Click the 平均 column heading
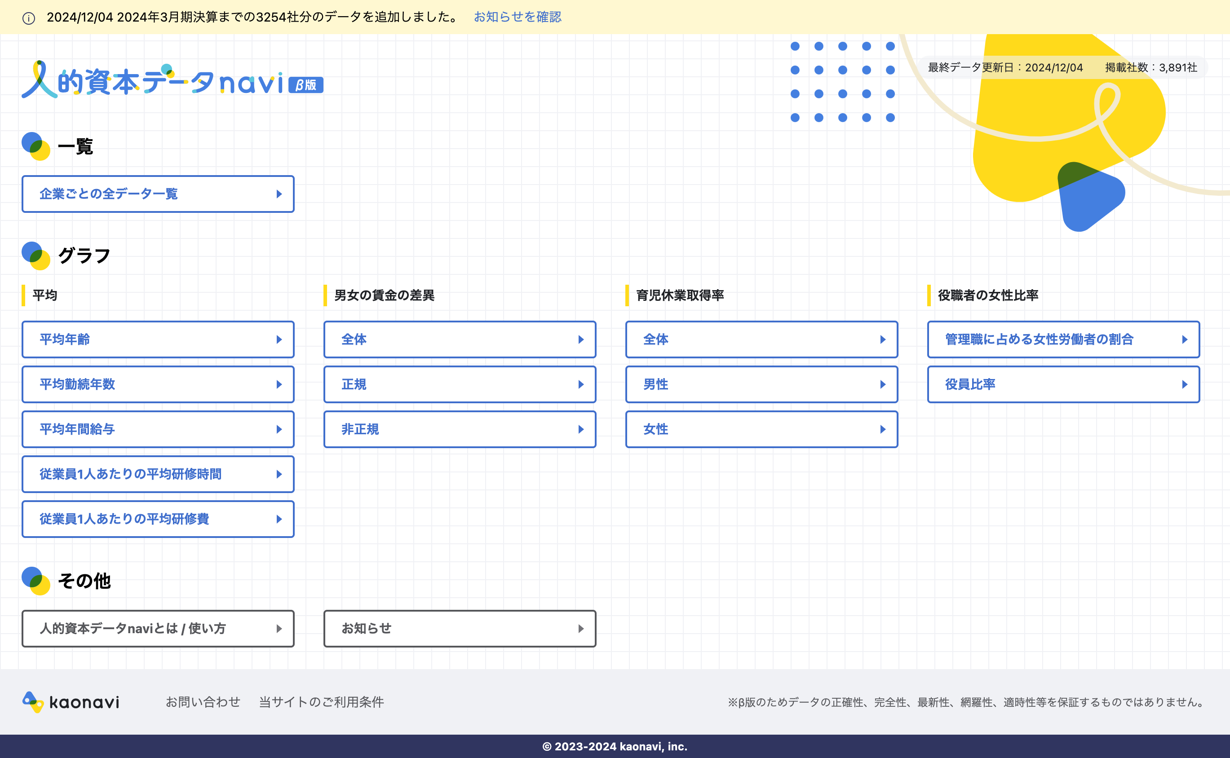This screenshot has width=1230, height=758. point(44,295)
